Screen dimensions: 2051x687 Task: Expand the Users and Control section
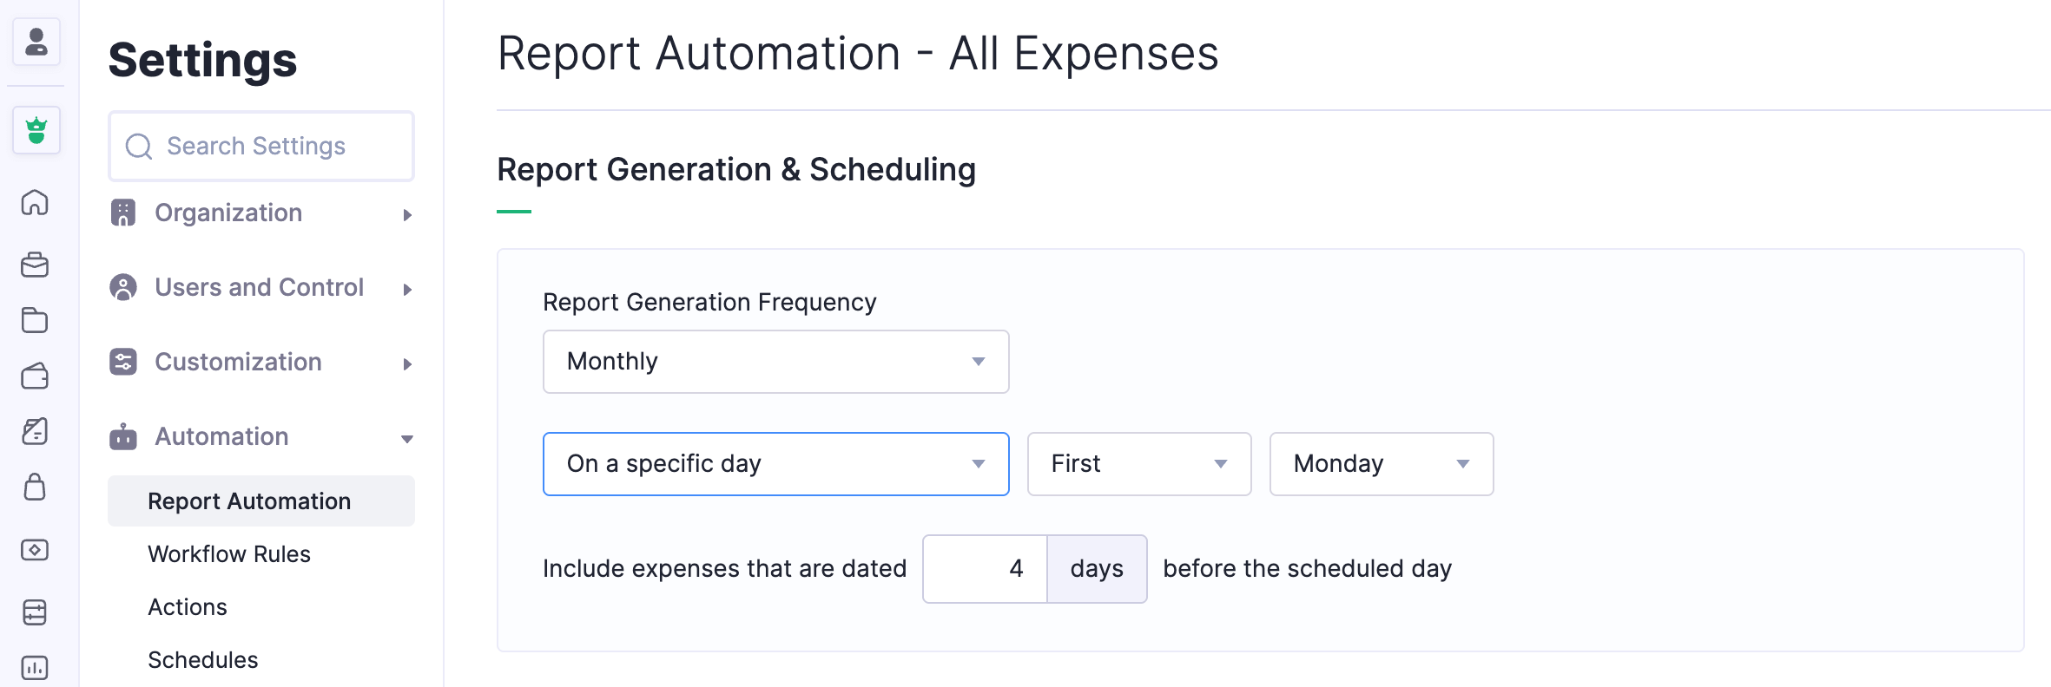[x=260, y=287]
